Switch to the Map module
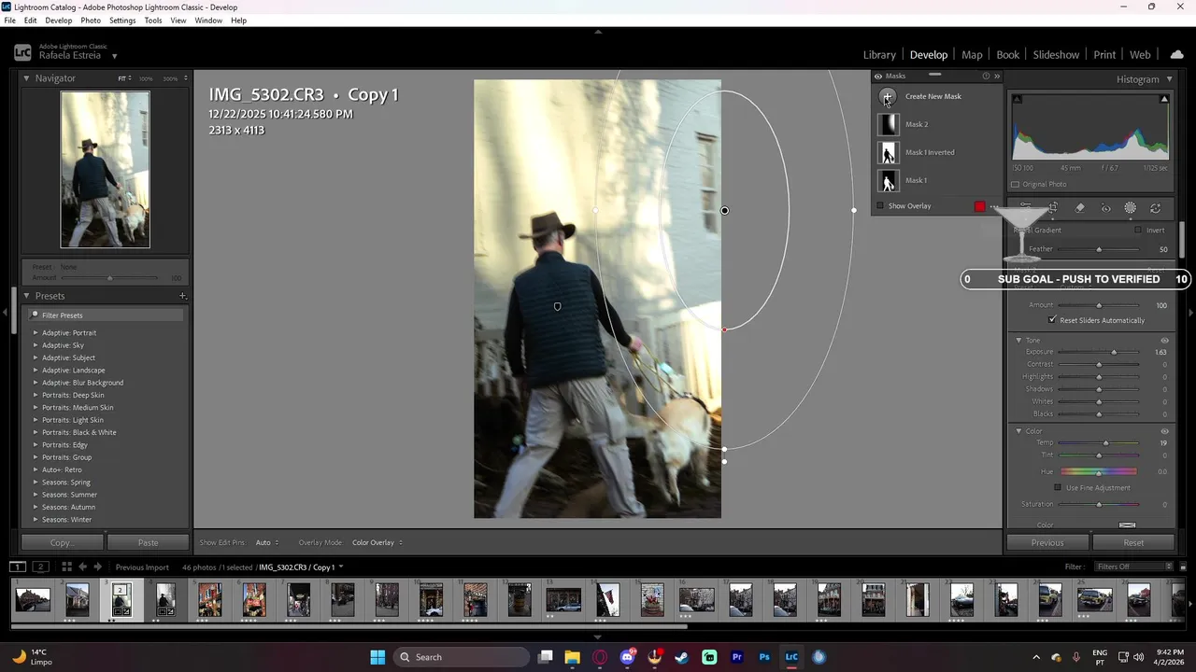This screenshot has height=672, width=1196. 972,55
